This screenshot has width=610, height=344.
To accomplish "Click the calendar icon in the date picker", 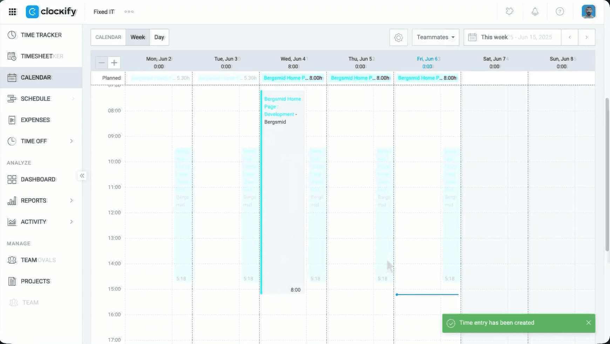I will point(473,37).
